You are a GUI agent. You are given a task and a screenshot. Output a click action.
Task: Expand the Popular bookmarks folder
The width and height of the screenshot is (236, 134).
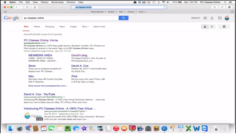[132, 11]
